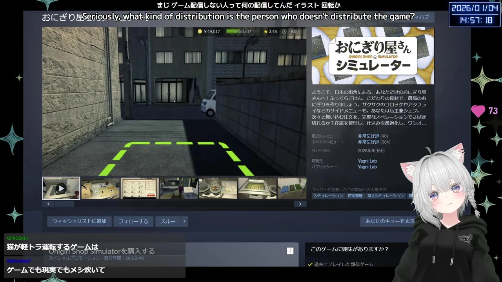Click スルー button
Image resolution: width=502 pixels, height=282 pixels.
point(168,221)
